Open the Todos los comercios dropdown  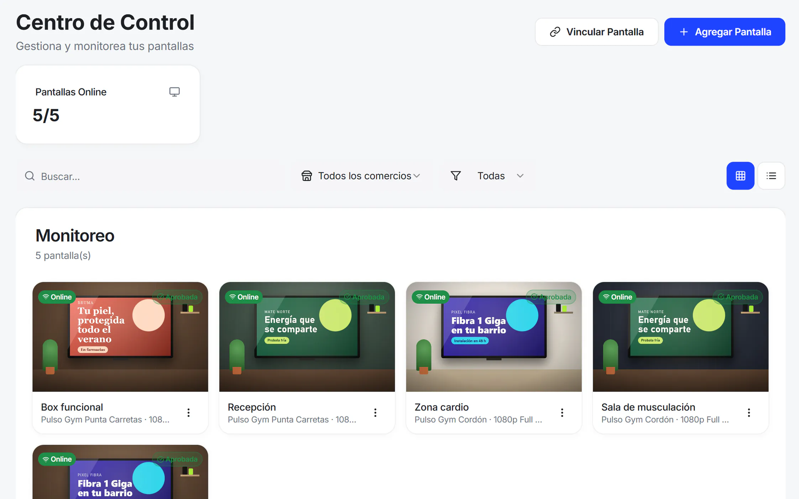pyautogui.click(x=361, y=176)
